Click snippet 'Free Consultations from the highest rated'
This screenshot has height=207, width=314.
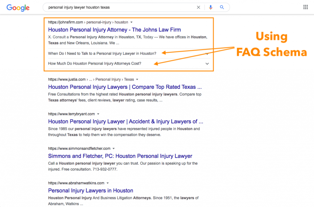(124, 97)
